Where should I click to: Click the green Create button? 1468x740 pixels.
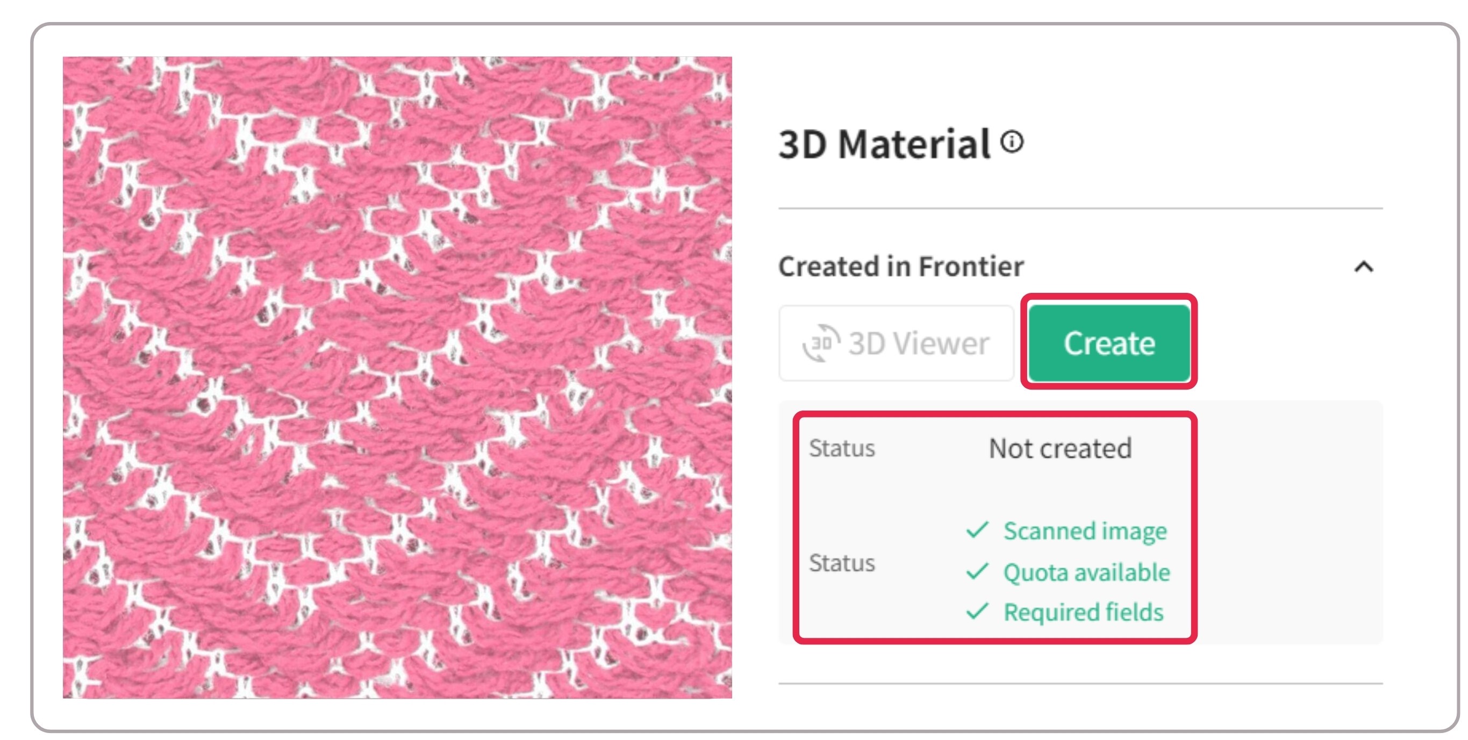(x=1109, y=342)
